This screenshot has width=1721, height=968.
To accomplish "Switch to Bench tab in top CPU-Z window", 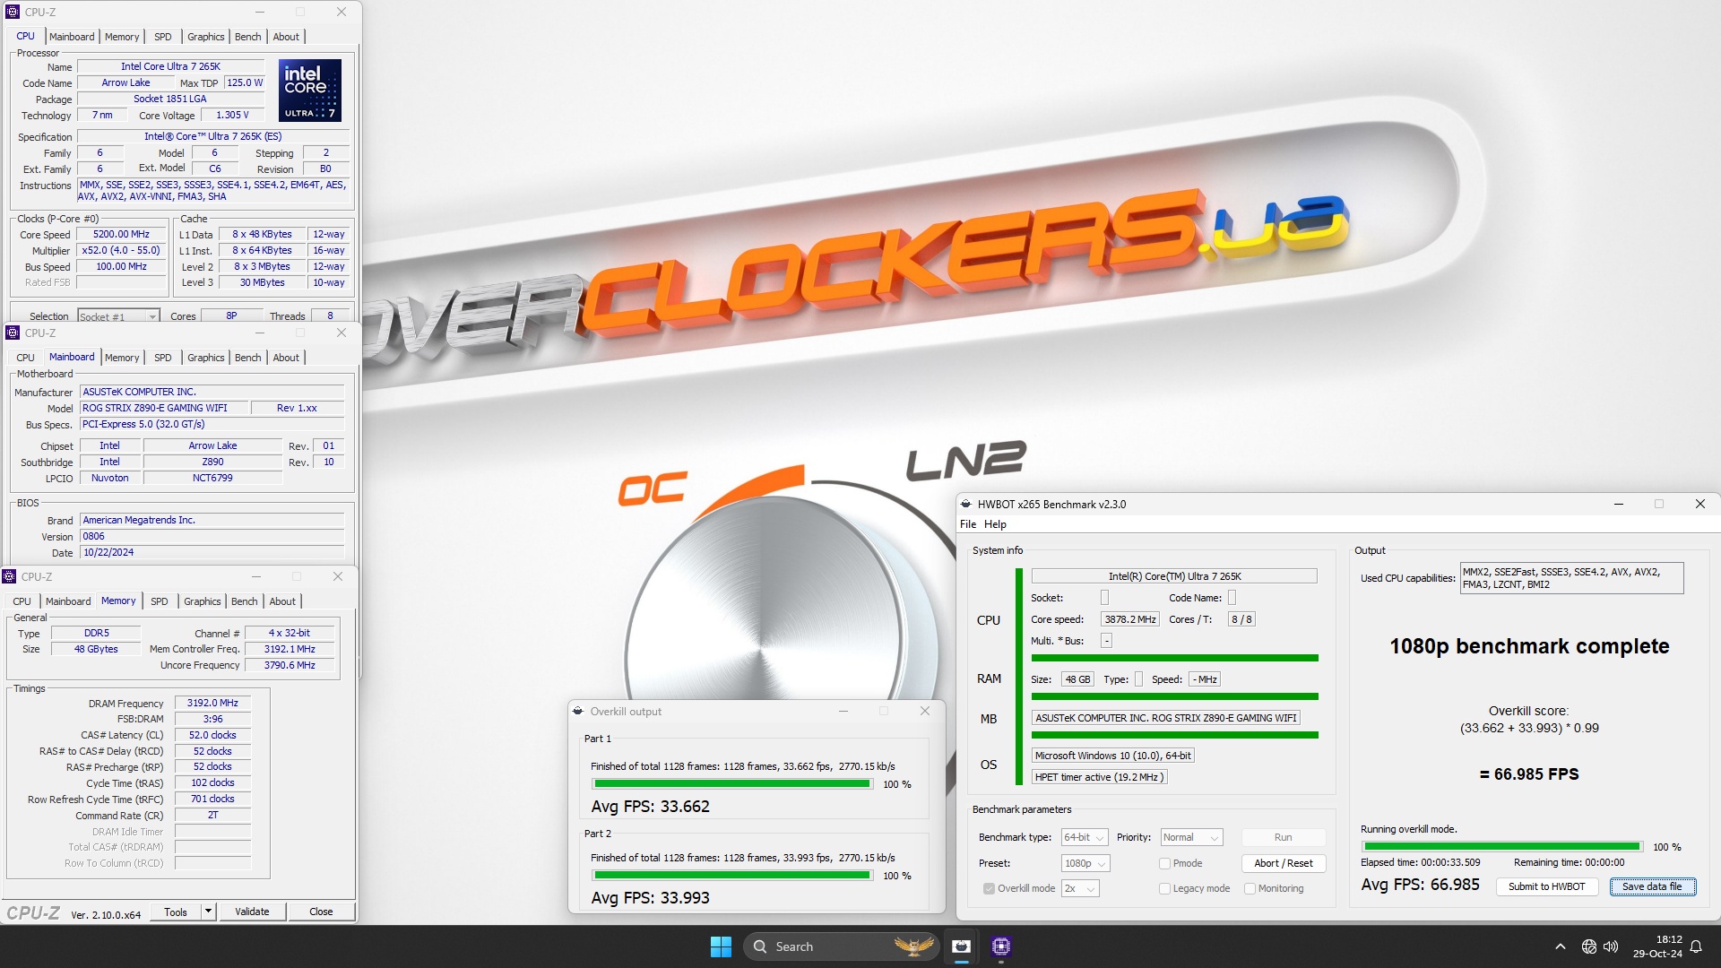I will tap(248, 37).
